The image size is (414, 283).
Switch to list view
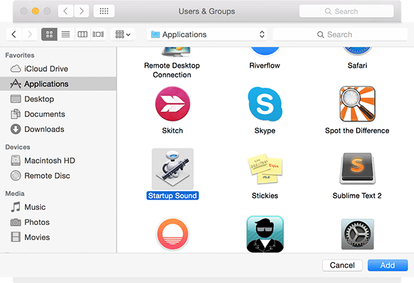click(66, 35)
